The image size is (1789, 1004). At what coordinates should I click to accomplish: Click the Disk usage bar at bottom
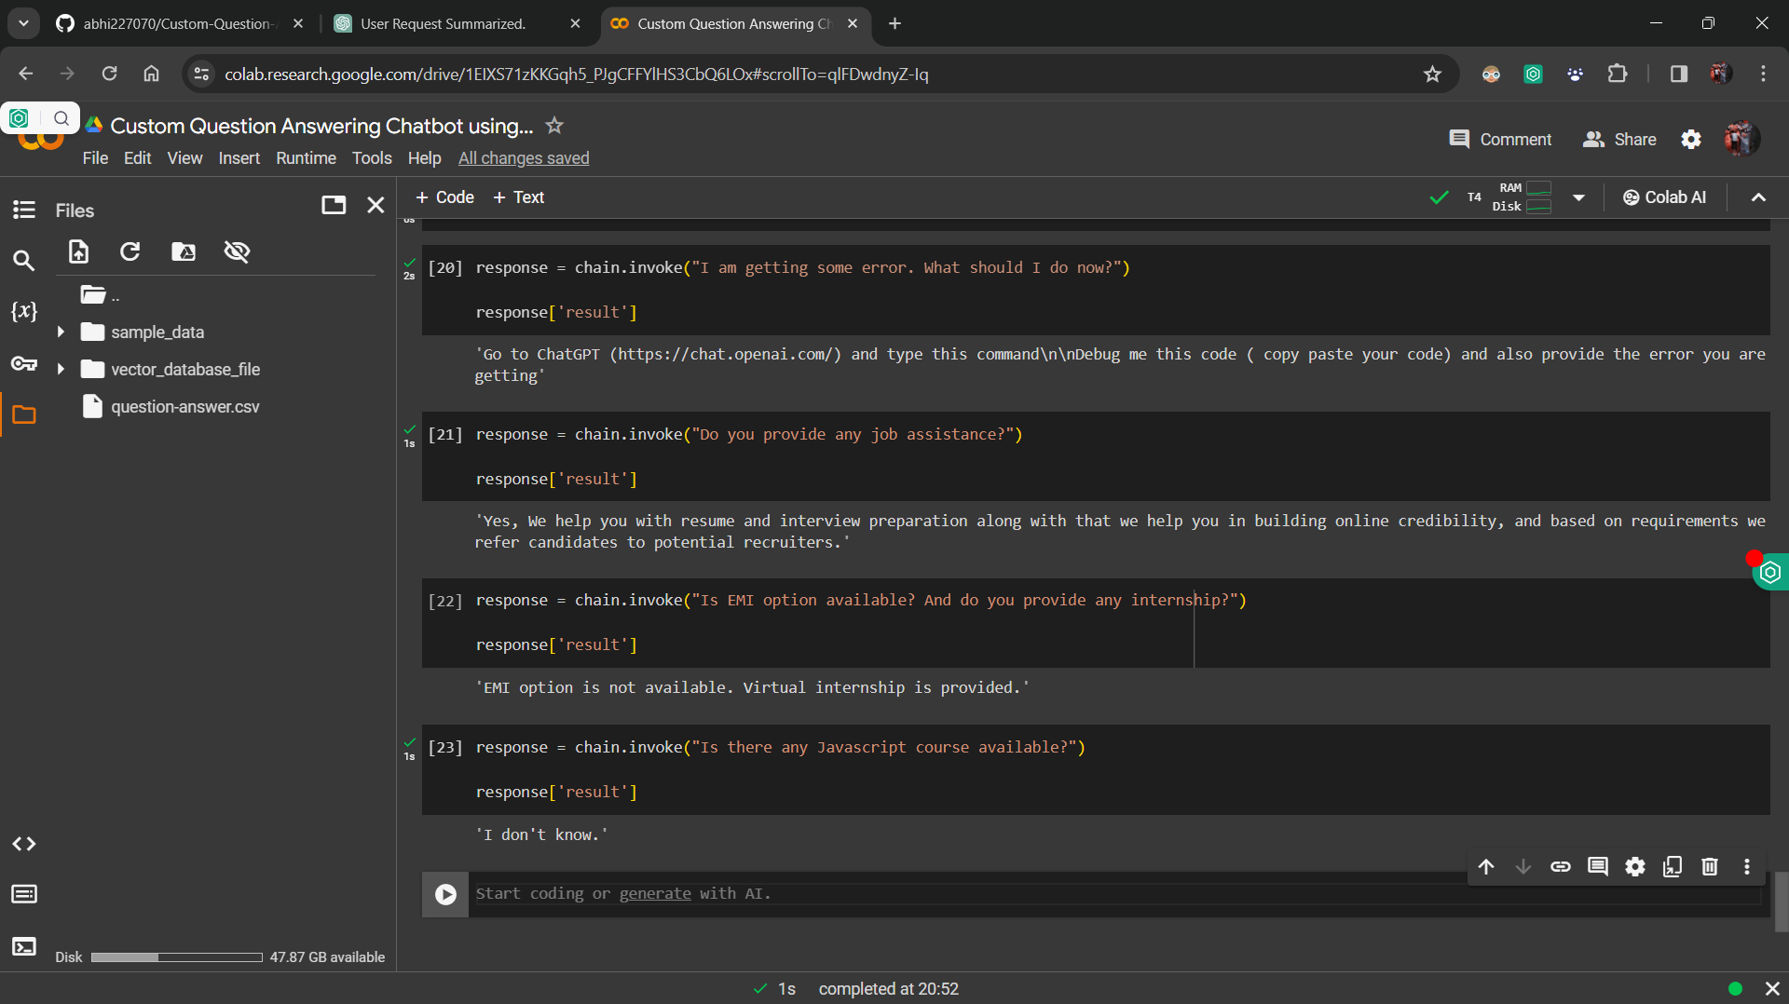(x=176, y=957)
